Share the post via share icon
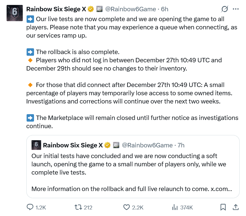This screenshot has width=246, height=216. (235, 207)
